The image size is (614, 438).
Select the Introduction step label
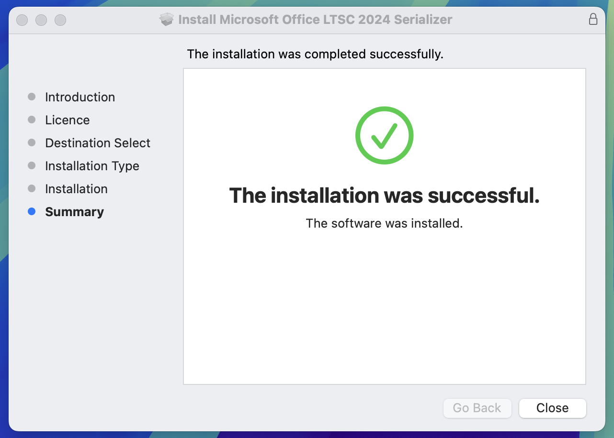(x=80, y=97)
